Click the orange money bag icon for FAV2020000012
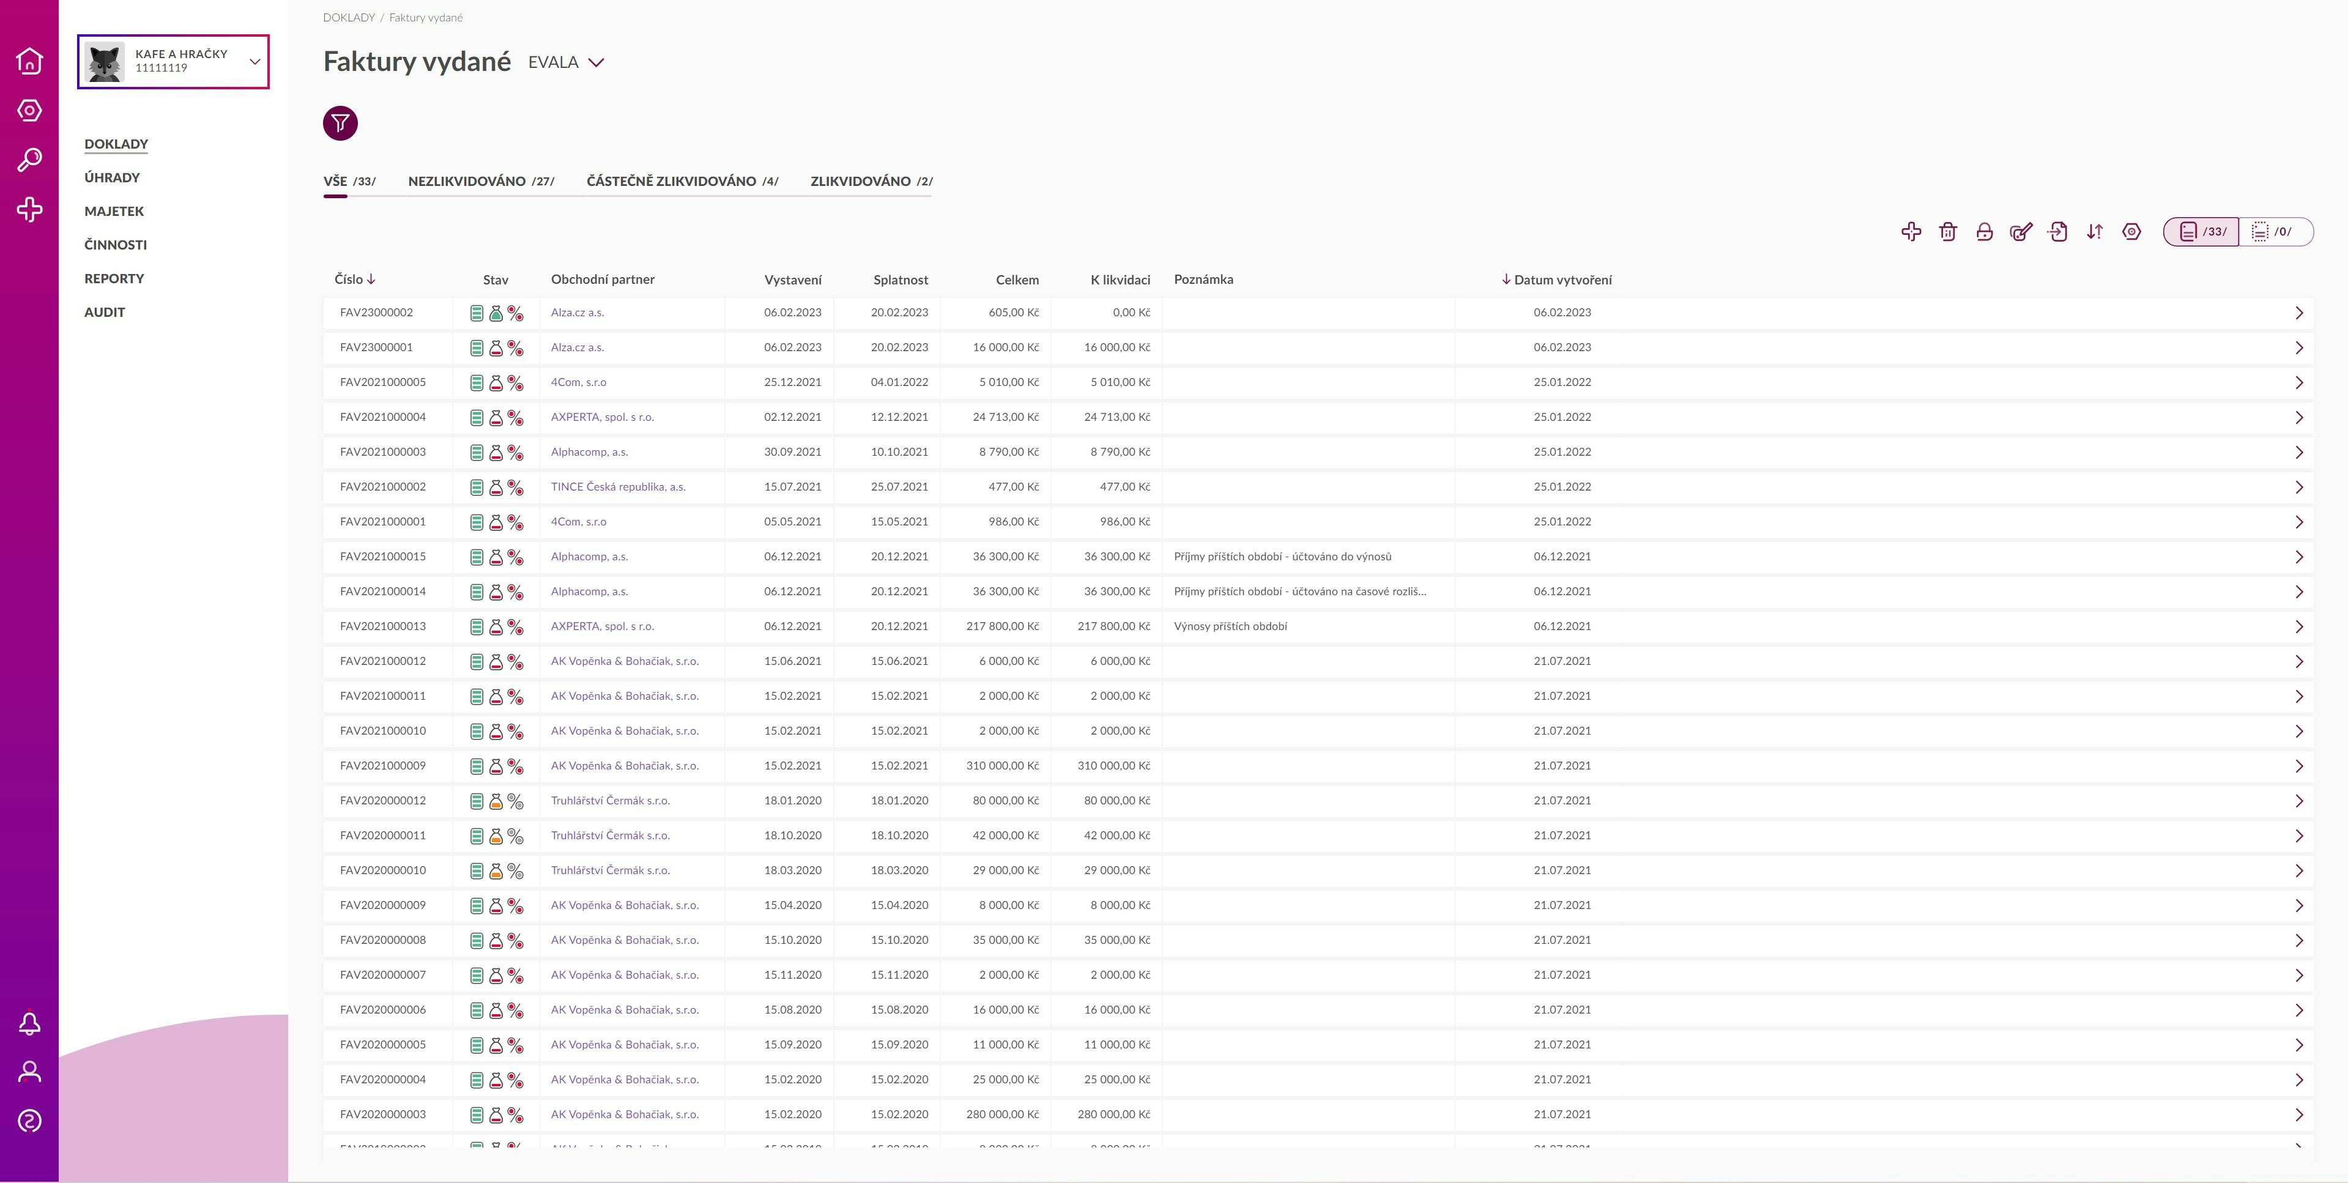Viewport: 2348px width, 1183px height. pos(496,802)
